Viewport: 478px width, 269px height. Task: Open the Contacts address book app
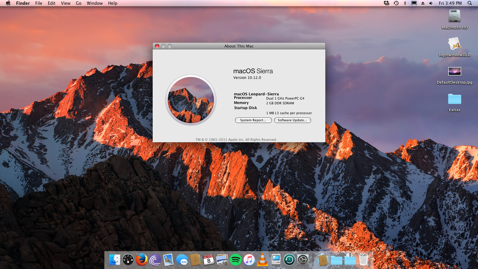pos(195,260)
